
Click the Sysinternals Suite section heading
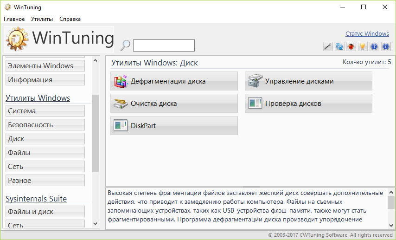tap(36, 199)
